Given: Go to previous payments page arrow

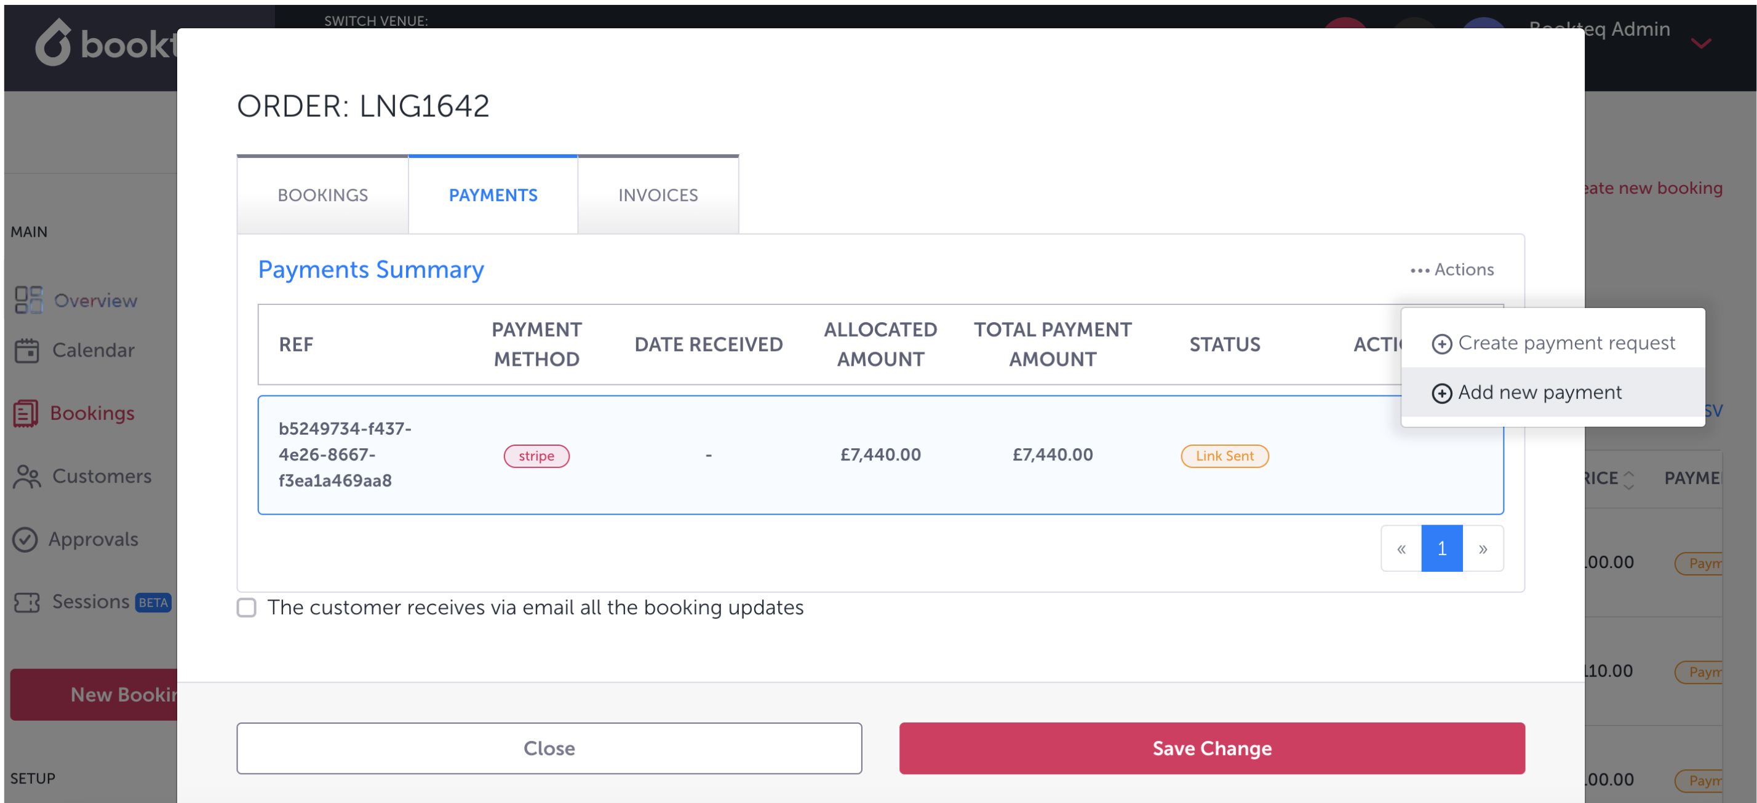Looking at the screenshot, I should click(1401, 548).
